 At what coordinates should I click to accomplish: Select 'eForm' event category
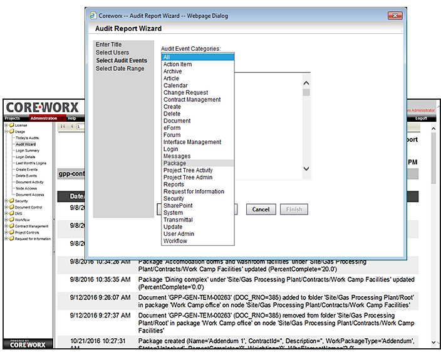tap(197, 128)
